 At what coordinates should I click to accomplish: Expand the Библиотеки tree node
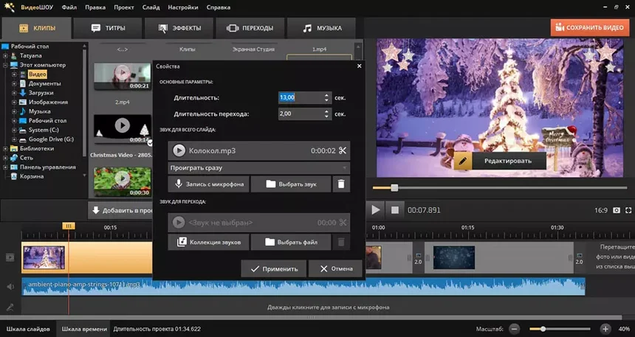[x=5, y=148]
